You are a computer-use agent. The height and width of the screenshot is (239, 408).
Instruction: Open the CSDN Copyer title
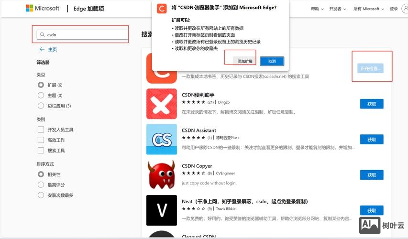tap(197, 166)
